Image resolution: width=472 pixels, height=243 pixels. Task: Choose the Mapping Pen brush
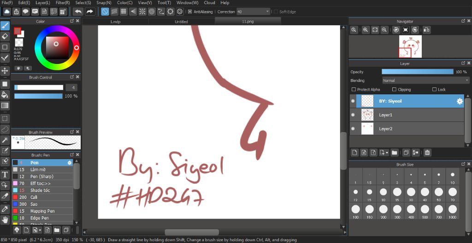pyautogui.click(x=42, y=211)
